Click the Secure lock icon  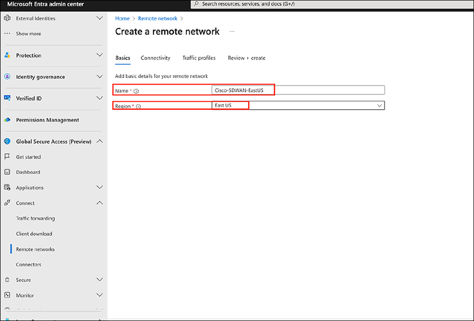click(8, 279)
